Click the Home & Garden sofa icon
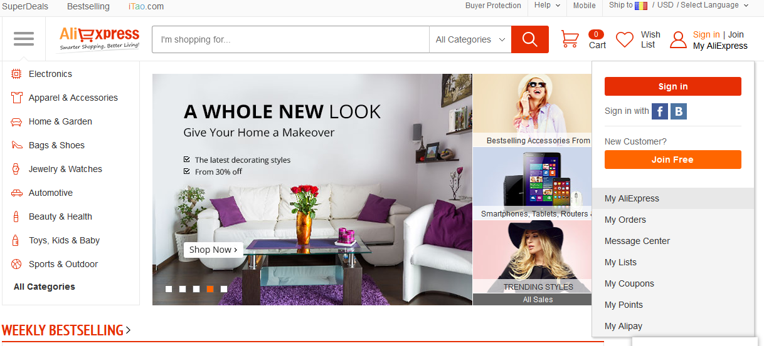 click(16, 121)
